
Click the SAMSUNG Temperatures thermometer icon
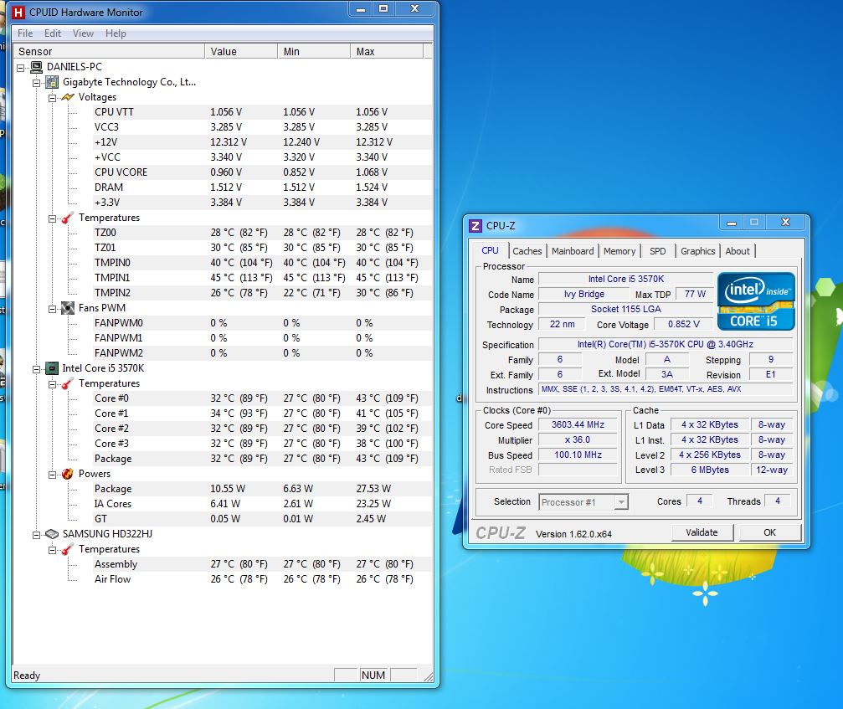tap(67, 549)
